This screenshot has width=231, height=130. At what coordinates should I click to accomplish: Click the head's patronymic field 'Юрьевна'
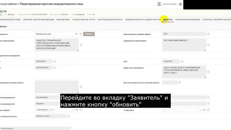coord(48,104)
